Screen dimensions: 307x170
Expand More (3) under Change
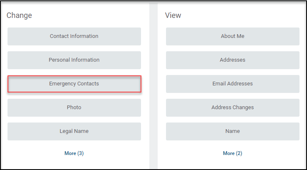(74, 153)
